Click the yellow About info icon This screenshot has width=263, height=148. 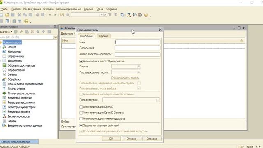[x=146, y=15]
